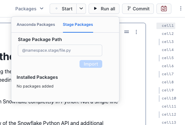Click the 'Installed Packages' heading

click(x=37, y=77)
